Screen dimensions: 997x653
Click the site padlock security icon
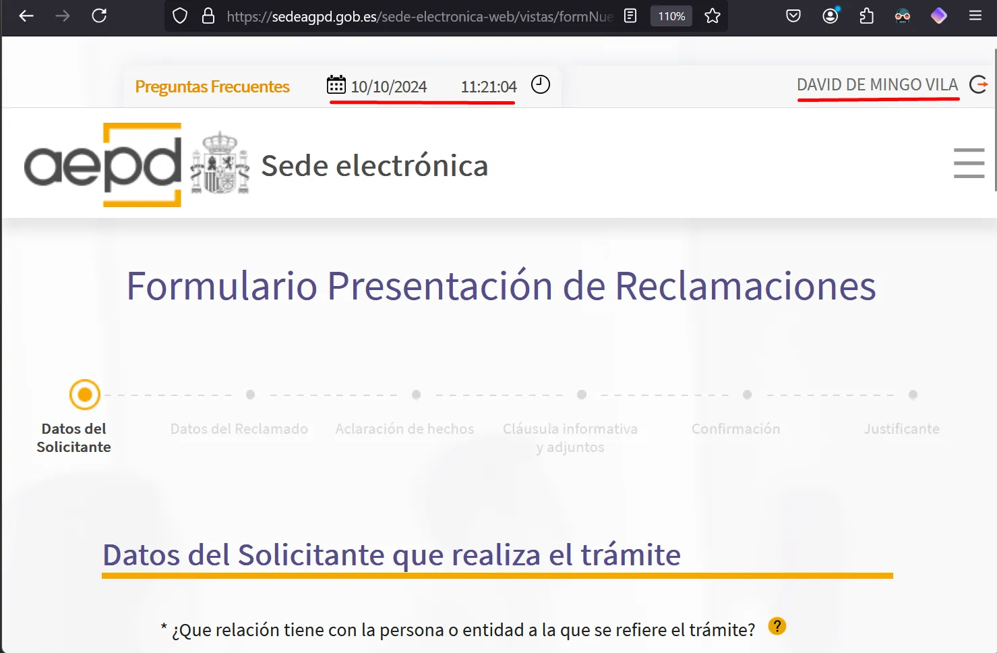coord(208,16)
